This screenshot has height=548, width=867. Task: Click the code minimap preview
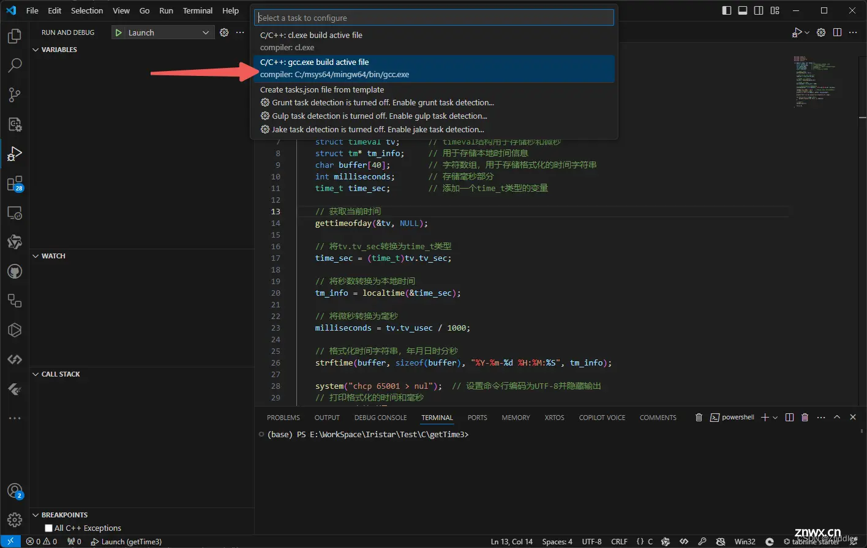click(815, 81)
